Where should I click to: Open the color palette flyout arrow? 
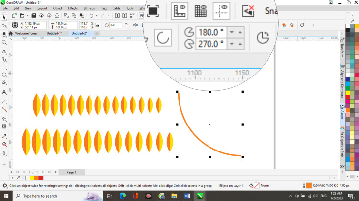click(352, 16)
